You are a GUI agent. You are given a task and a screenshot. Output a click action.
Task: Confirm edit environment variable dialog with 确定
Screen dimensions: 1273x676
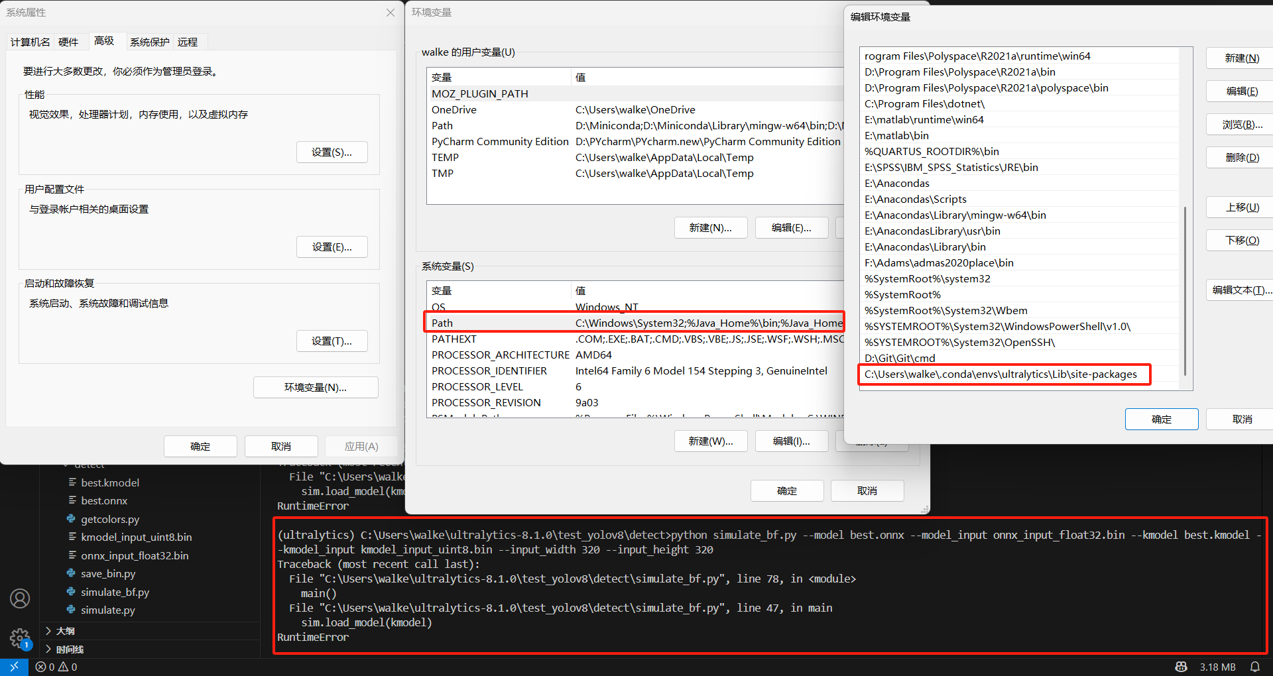1162,420
